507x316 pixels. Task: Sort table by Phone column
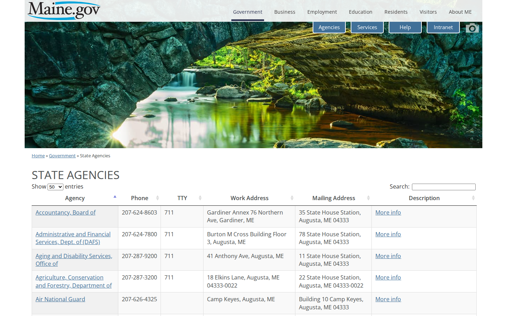(x=140, y=198)
